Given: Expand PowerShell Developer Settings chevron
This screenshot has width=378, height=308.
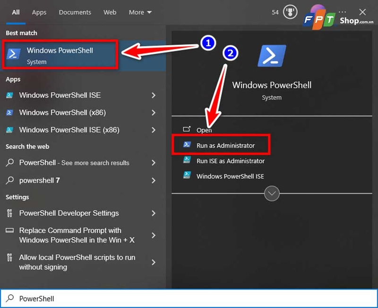Looking at the screenshot, I should tap(154, 213).
